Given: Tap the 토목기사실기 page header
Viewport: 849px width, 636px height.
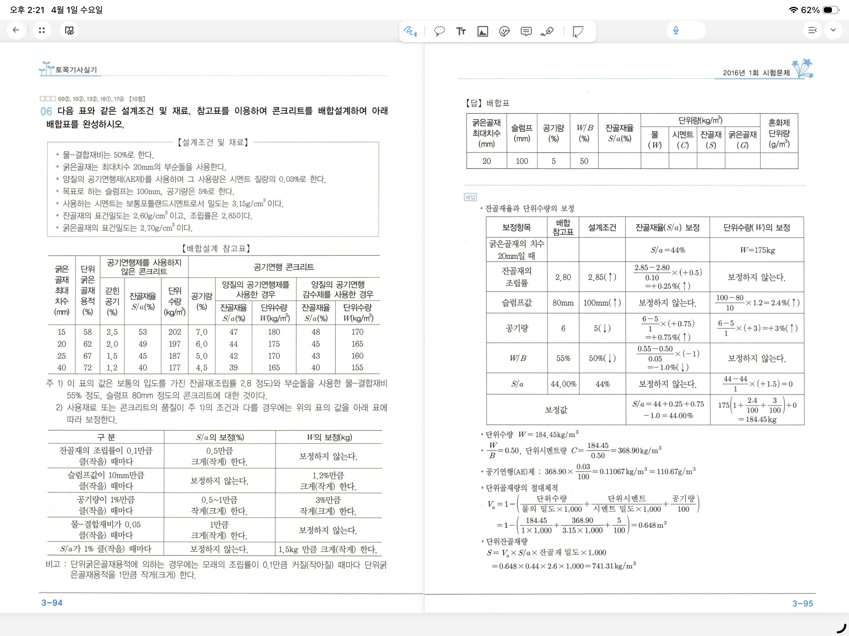Looking at the screenshot, I should [76, 70].
